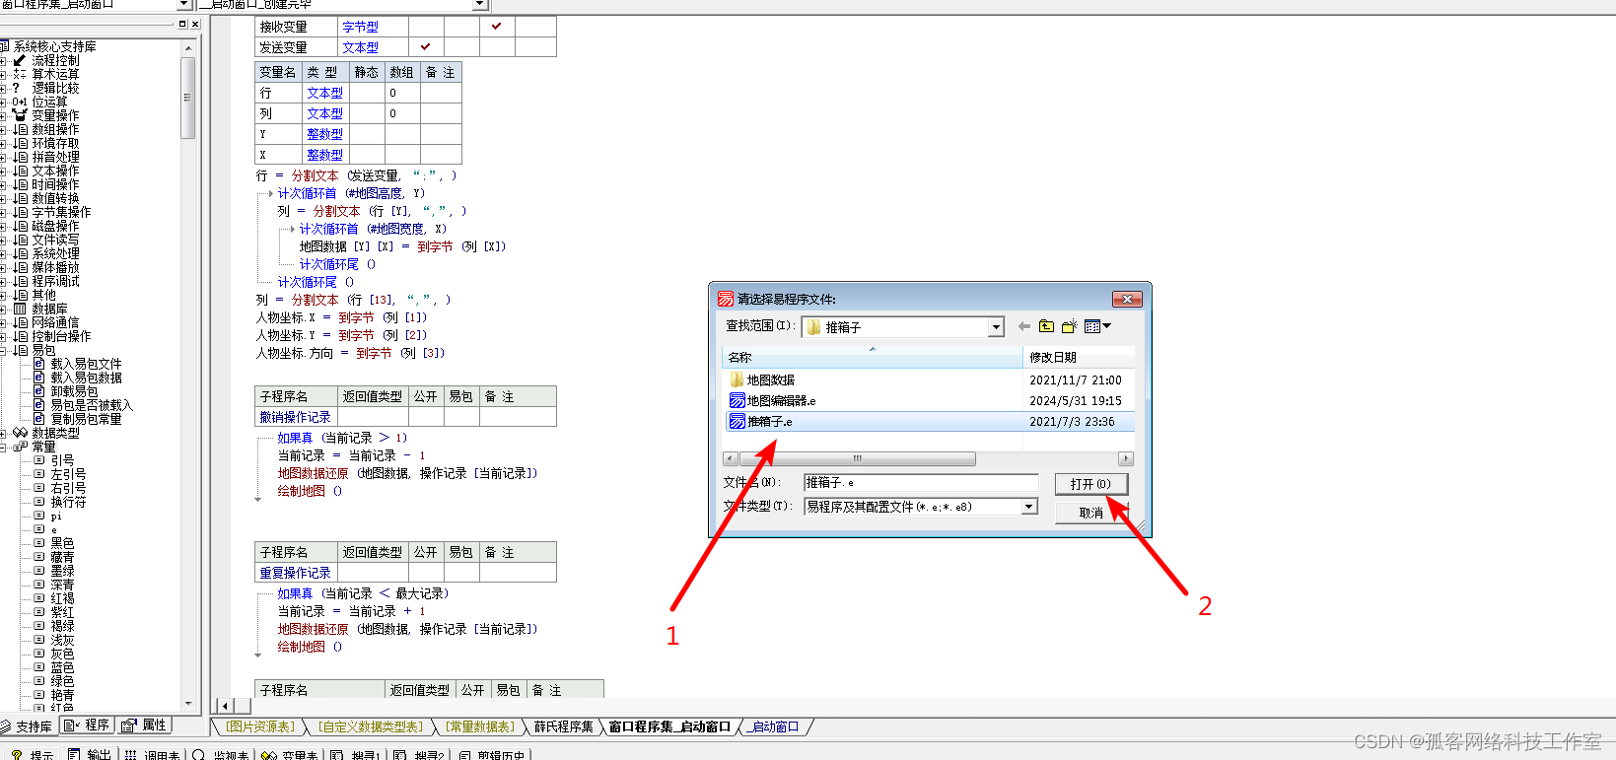Collapse the 常量 tree node
1616x760 pixels.
3,447
